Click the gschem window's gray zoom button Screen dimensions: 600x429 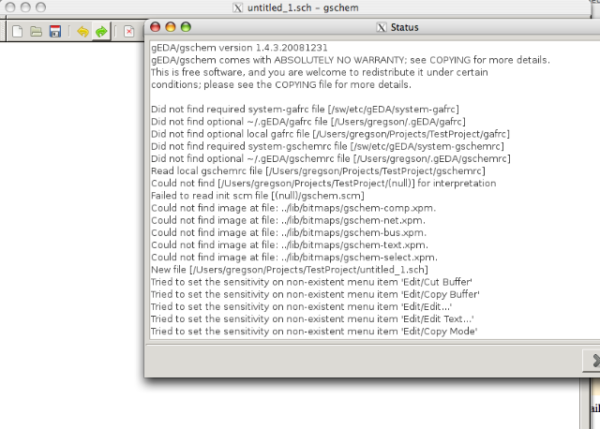pyautogui.click(x=38, y=7)
